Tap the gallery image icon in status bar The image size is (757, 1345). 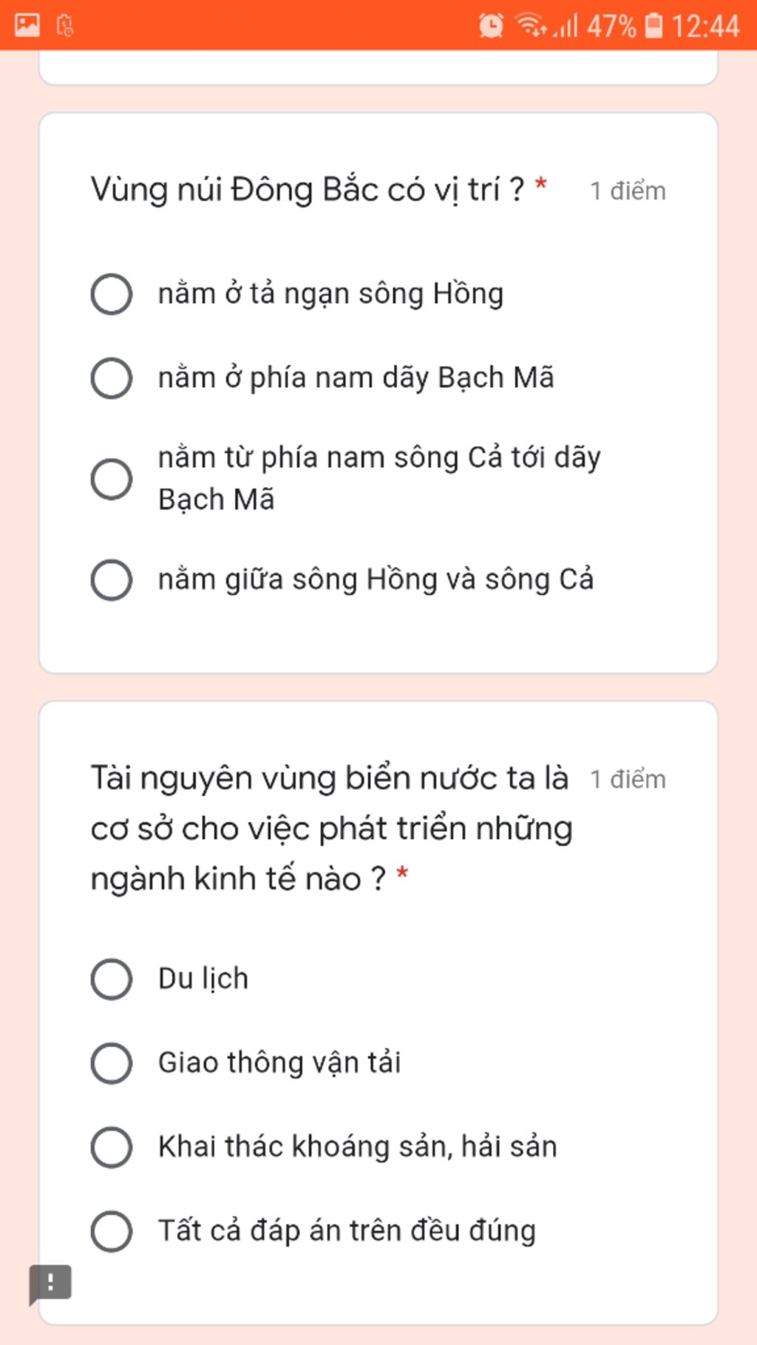pos(27,25)
